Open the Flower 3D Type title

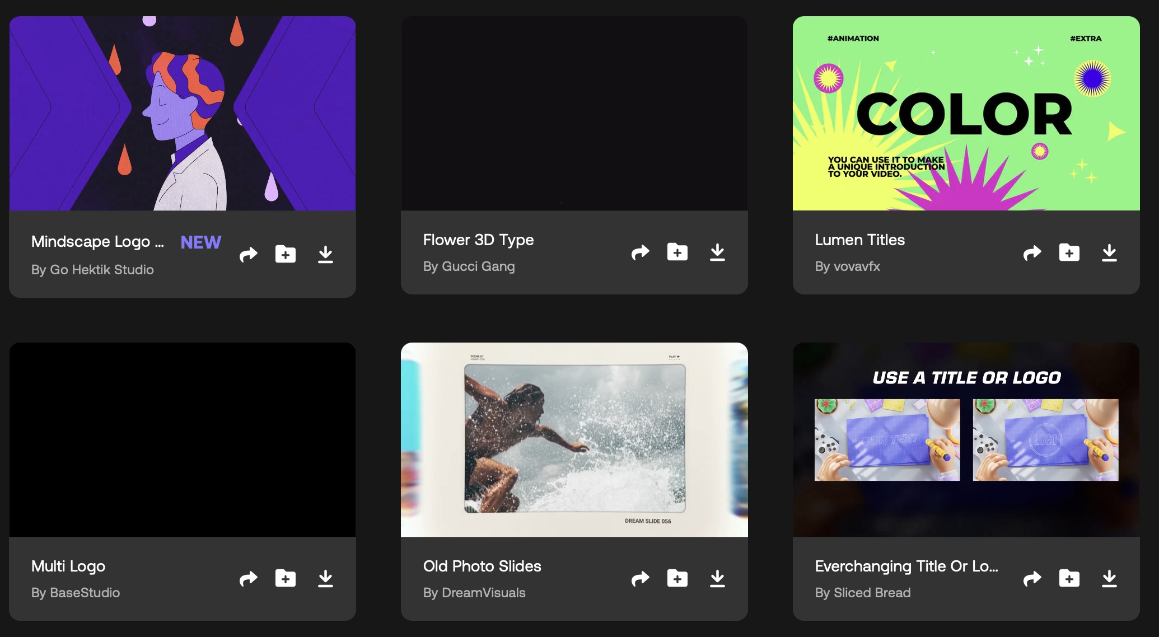pyautogui.click(x=478, y=240)
